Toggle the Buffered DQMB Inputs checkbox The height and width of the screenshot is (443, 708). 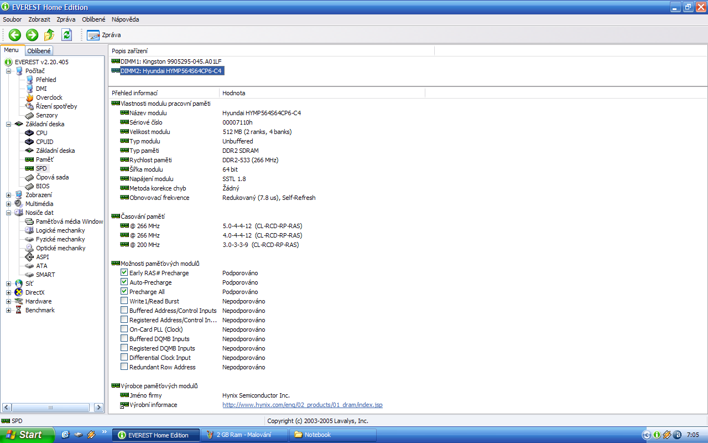[x=124, y=339]
